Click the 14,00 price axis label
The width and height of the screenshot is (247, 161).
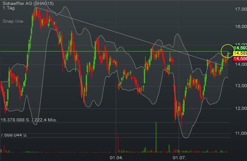241,64
